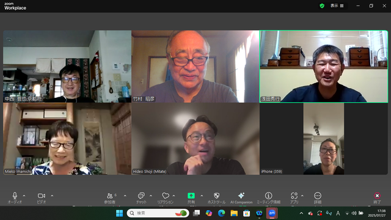Expand the share options caret
391x220 pixels.
[202, 196]
